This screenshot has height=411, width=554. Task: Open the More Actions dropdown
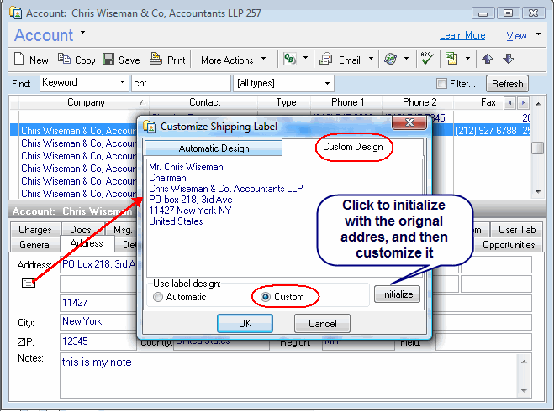click(233, 60)
